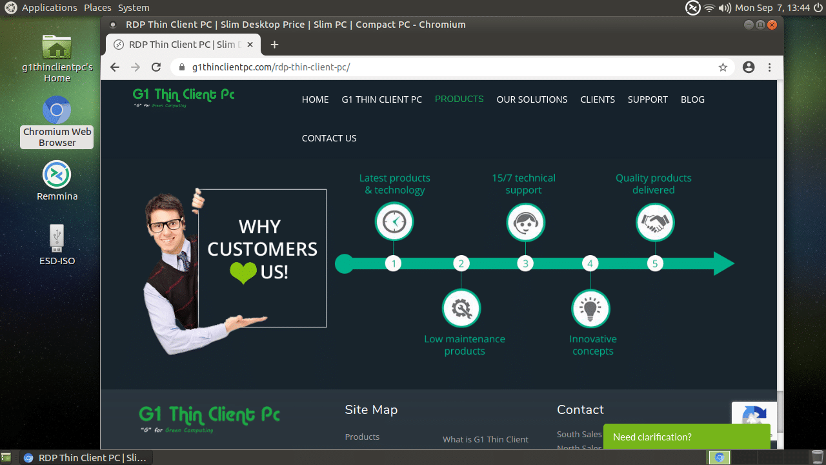Click timeline marker number 1
Screen dimensions: 826x465
click(x=394, y=263)
